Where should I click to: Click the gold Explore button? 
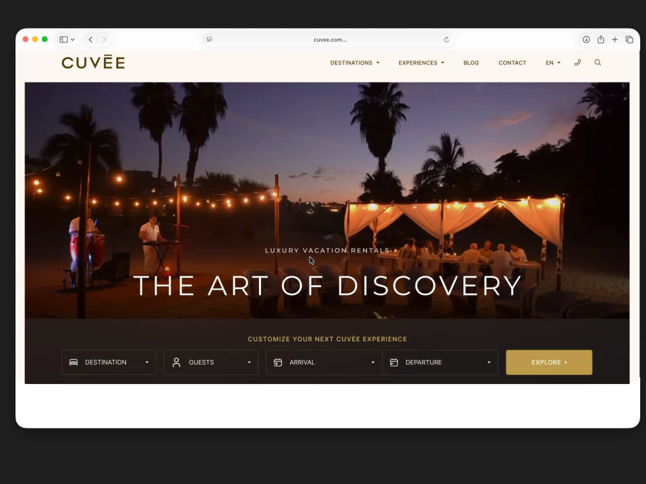(x=548, y=362)
